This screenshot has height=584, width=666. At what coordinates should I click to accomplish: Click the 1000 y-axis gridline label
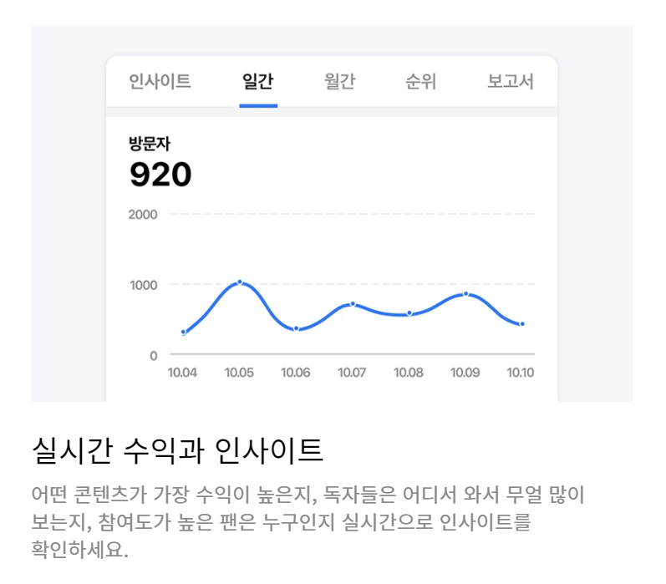coord(144,285)
